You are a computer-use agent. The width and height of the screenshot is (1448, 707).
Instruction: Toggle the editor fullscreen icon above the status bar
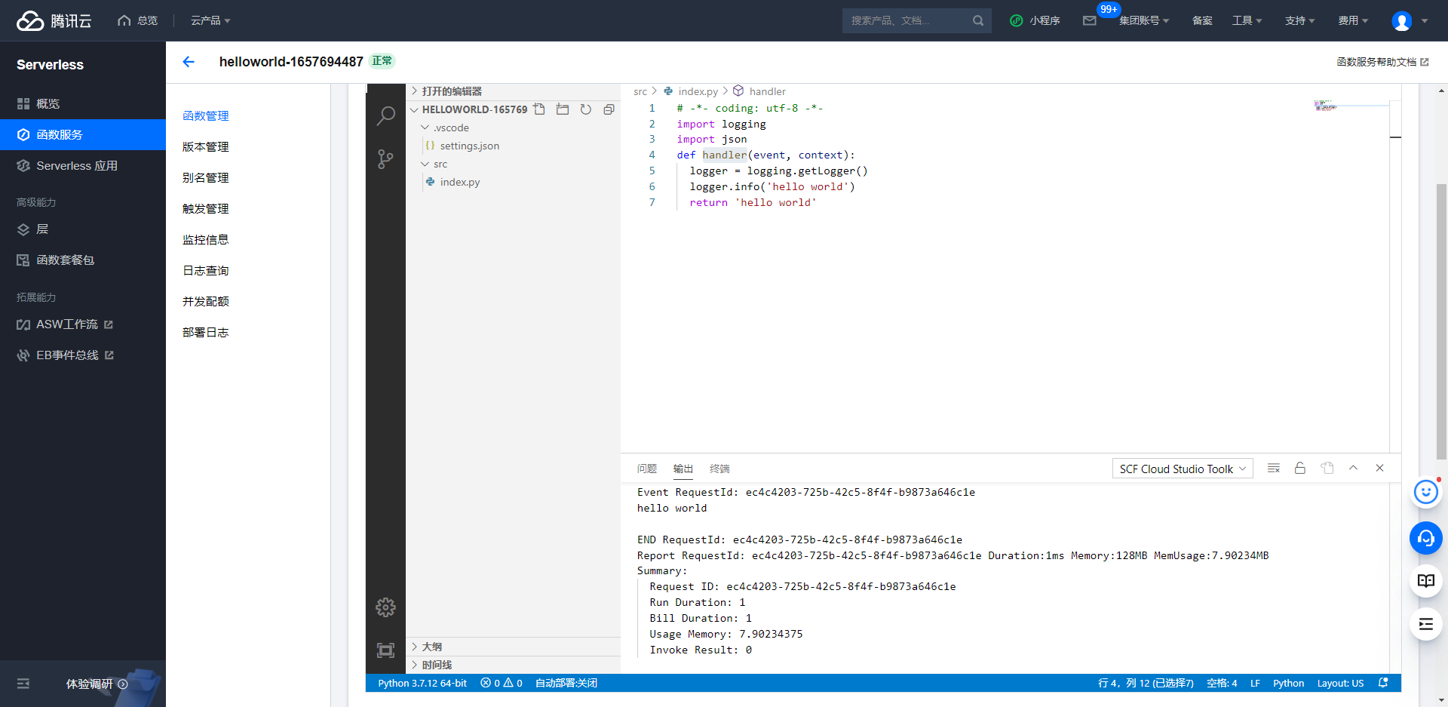pos(385,650)
